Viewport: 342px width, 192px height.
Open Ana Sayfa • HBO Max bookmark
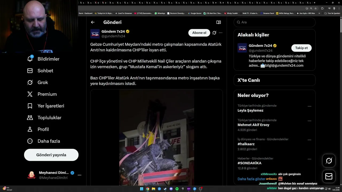pyautogui.click(x=306, y=13)
